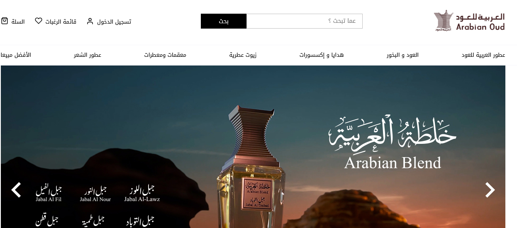Select معقمات ومعطرات menu item
The height and width of the screenshot is (228, 517).
pos(165,55)
